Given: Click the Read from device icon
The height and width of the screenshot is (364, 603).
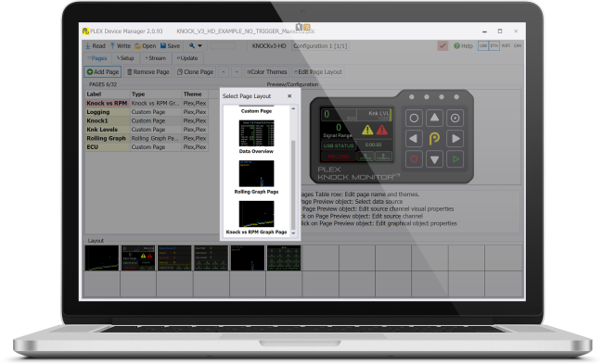Looking at the screenshot, I should point(88,45).
